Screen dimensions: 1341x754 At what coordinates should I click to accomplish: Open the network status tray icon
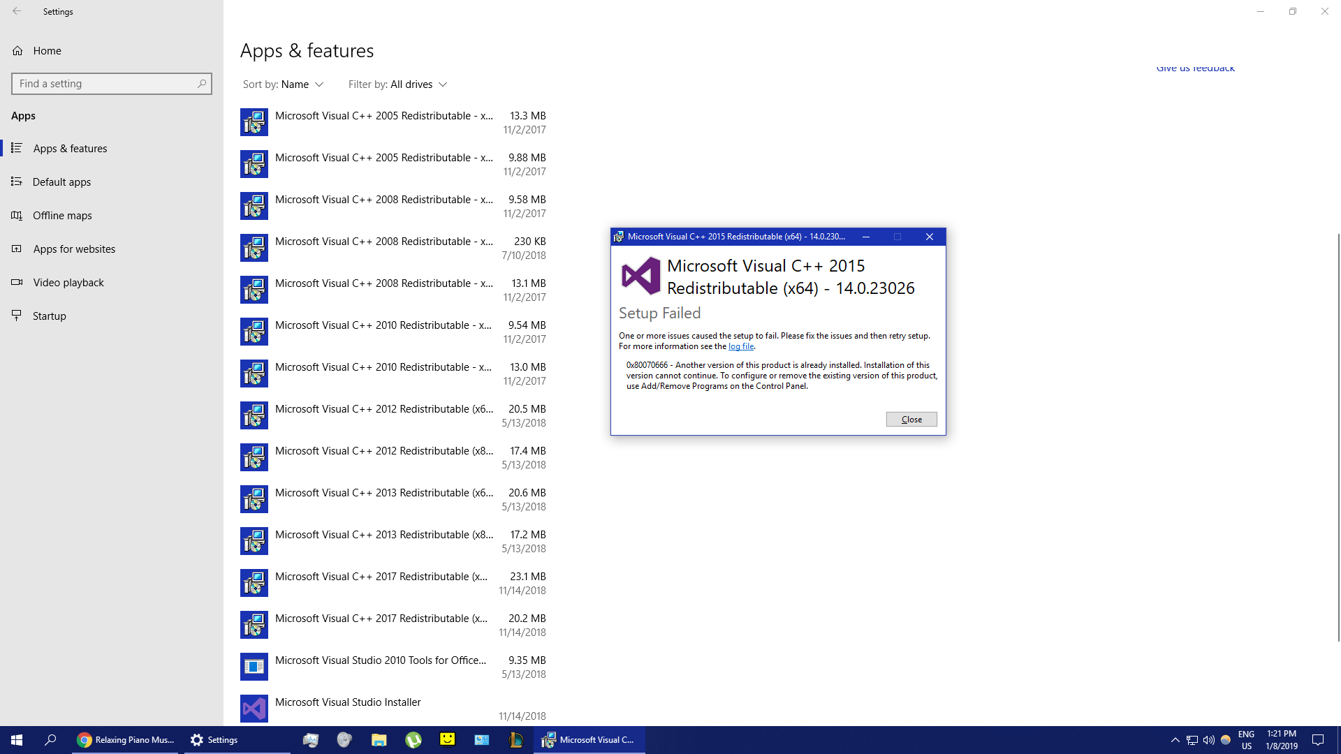pyautogui.click(x=1192, y=740)
